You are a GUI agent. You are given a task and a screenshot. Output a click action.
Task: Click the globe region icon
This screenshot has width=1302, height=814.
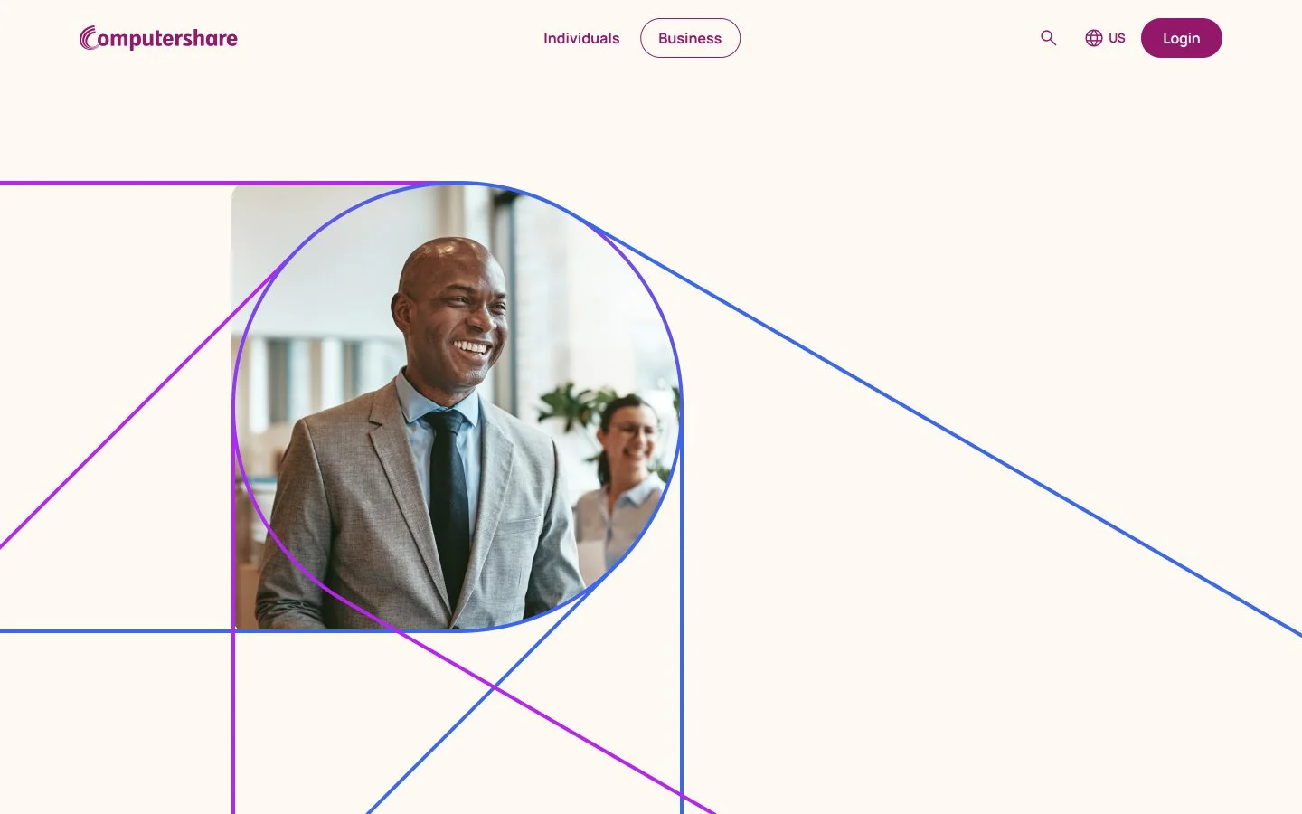pyautogui.click(x=1094, y=38)
